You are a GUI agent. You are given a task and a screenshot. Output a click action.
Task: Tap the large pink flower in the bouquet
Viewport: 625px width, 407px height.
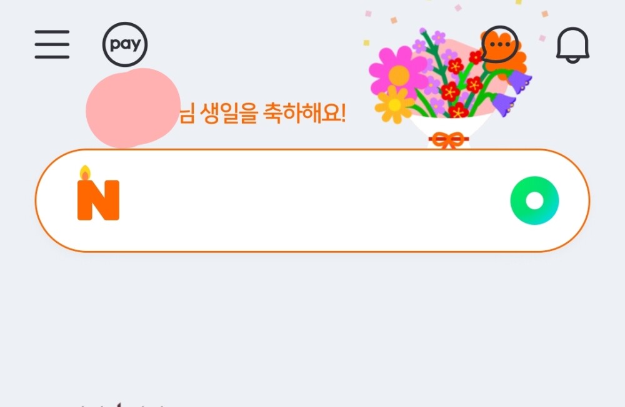pyautogui.click(x=398, y=72)
